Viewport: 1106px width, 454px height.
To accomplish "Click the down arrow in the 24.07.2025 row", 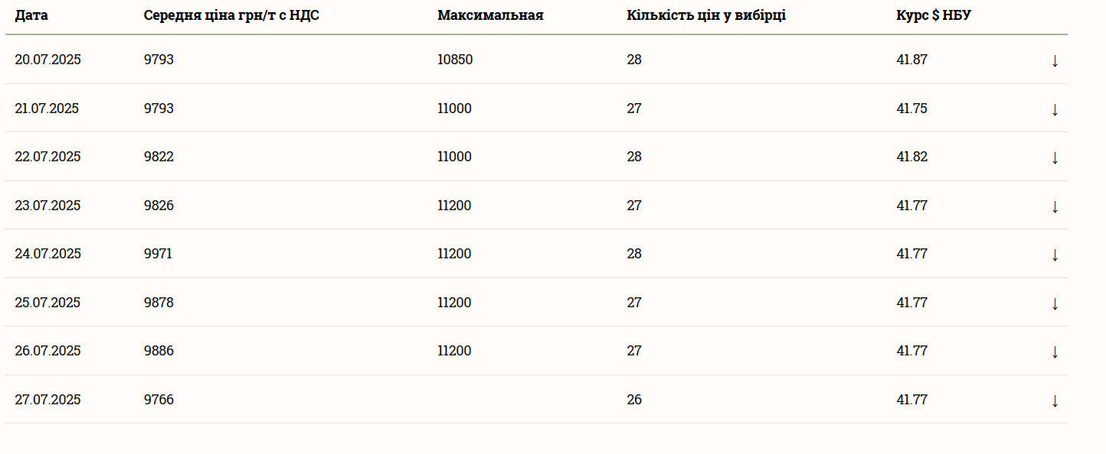I will [x=1055, y=255].
